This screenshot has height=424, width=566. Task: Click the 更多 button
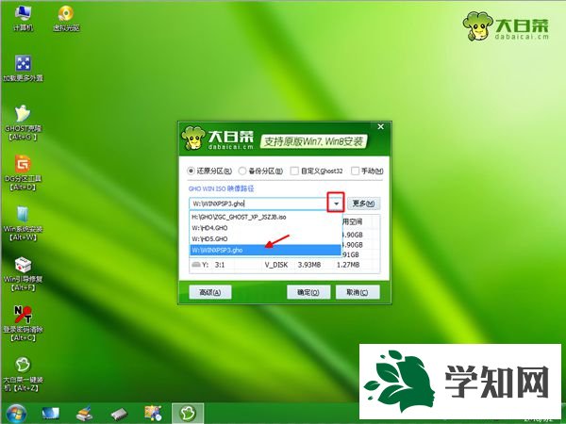point(363,204)
